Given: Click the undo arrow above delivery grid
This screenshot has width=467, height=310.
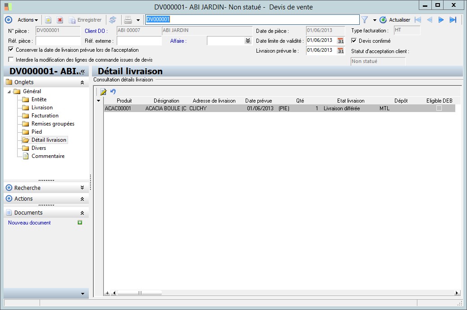Looking at the screenshot, I should point(113,91).
